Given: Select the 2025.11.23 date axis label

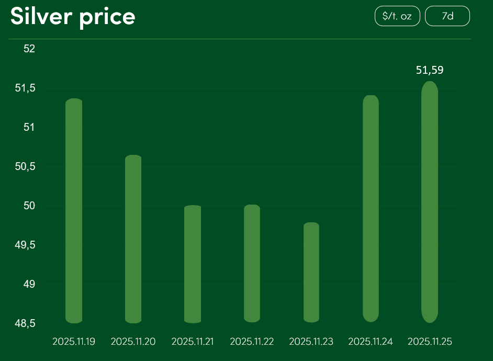Looking at the screenshot, I should [x=311, y=342].
